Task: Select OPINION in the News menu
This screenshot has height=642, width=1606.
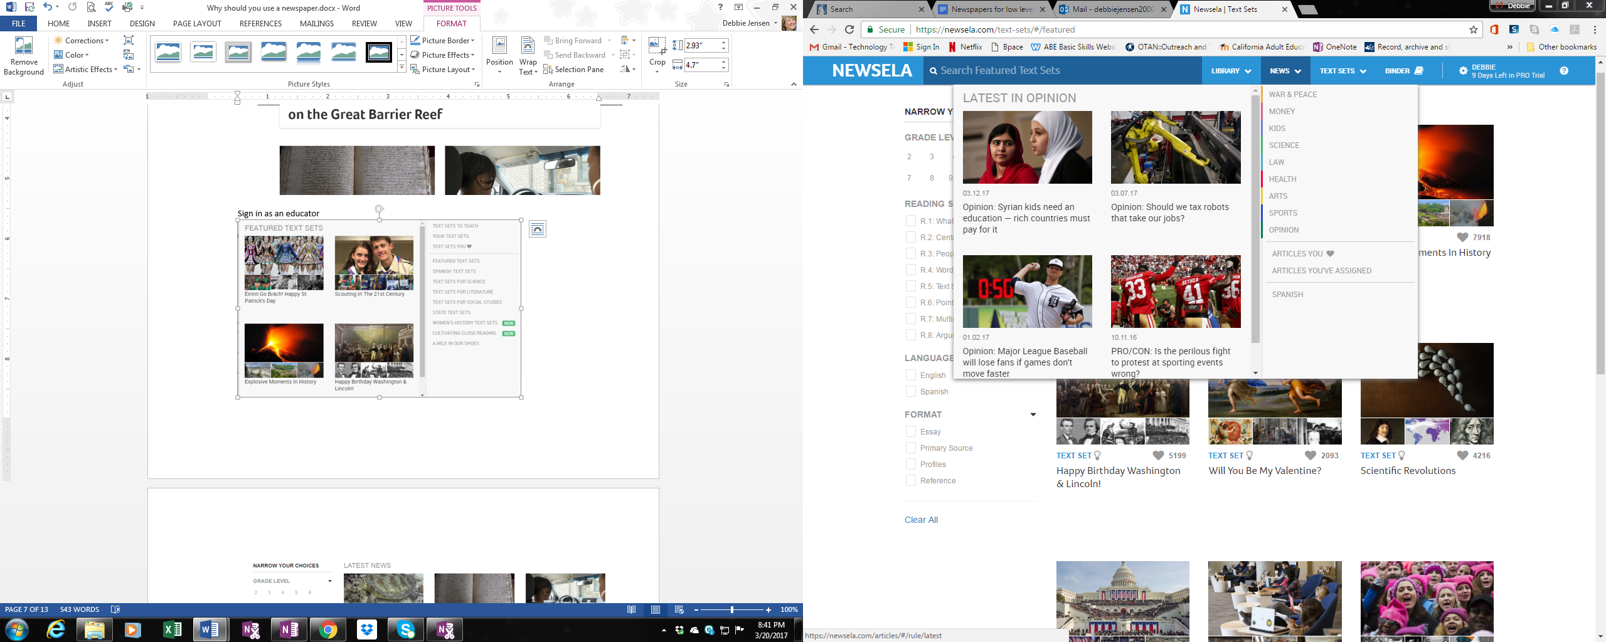Action: click(x=1284, y=229)
